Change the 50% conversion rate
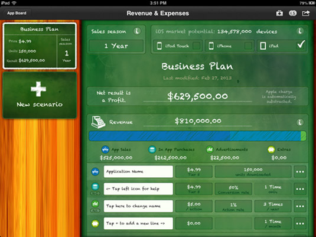 (x=233, y=189)
